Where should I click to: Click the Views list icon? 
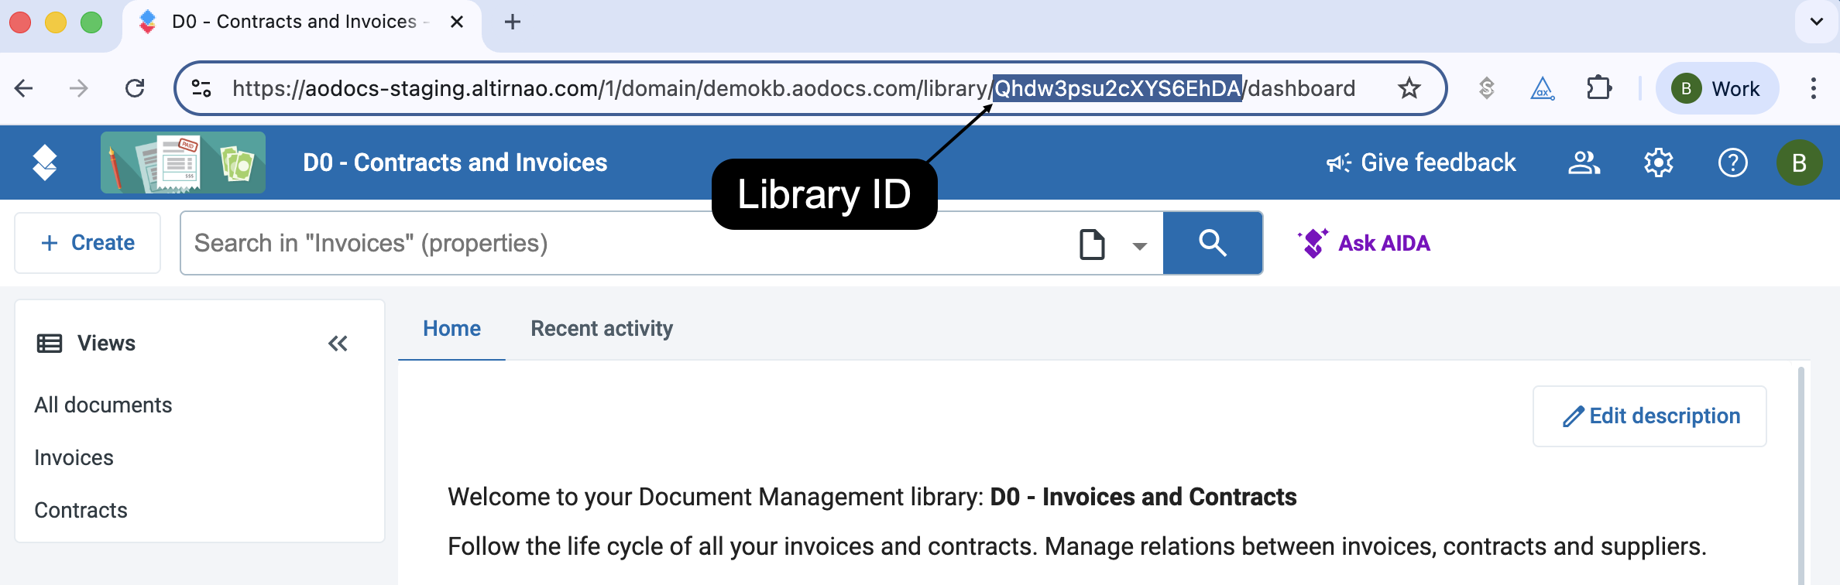50,344
